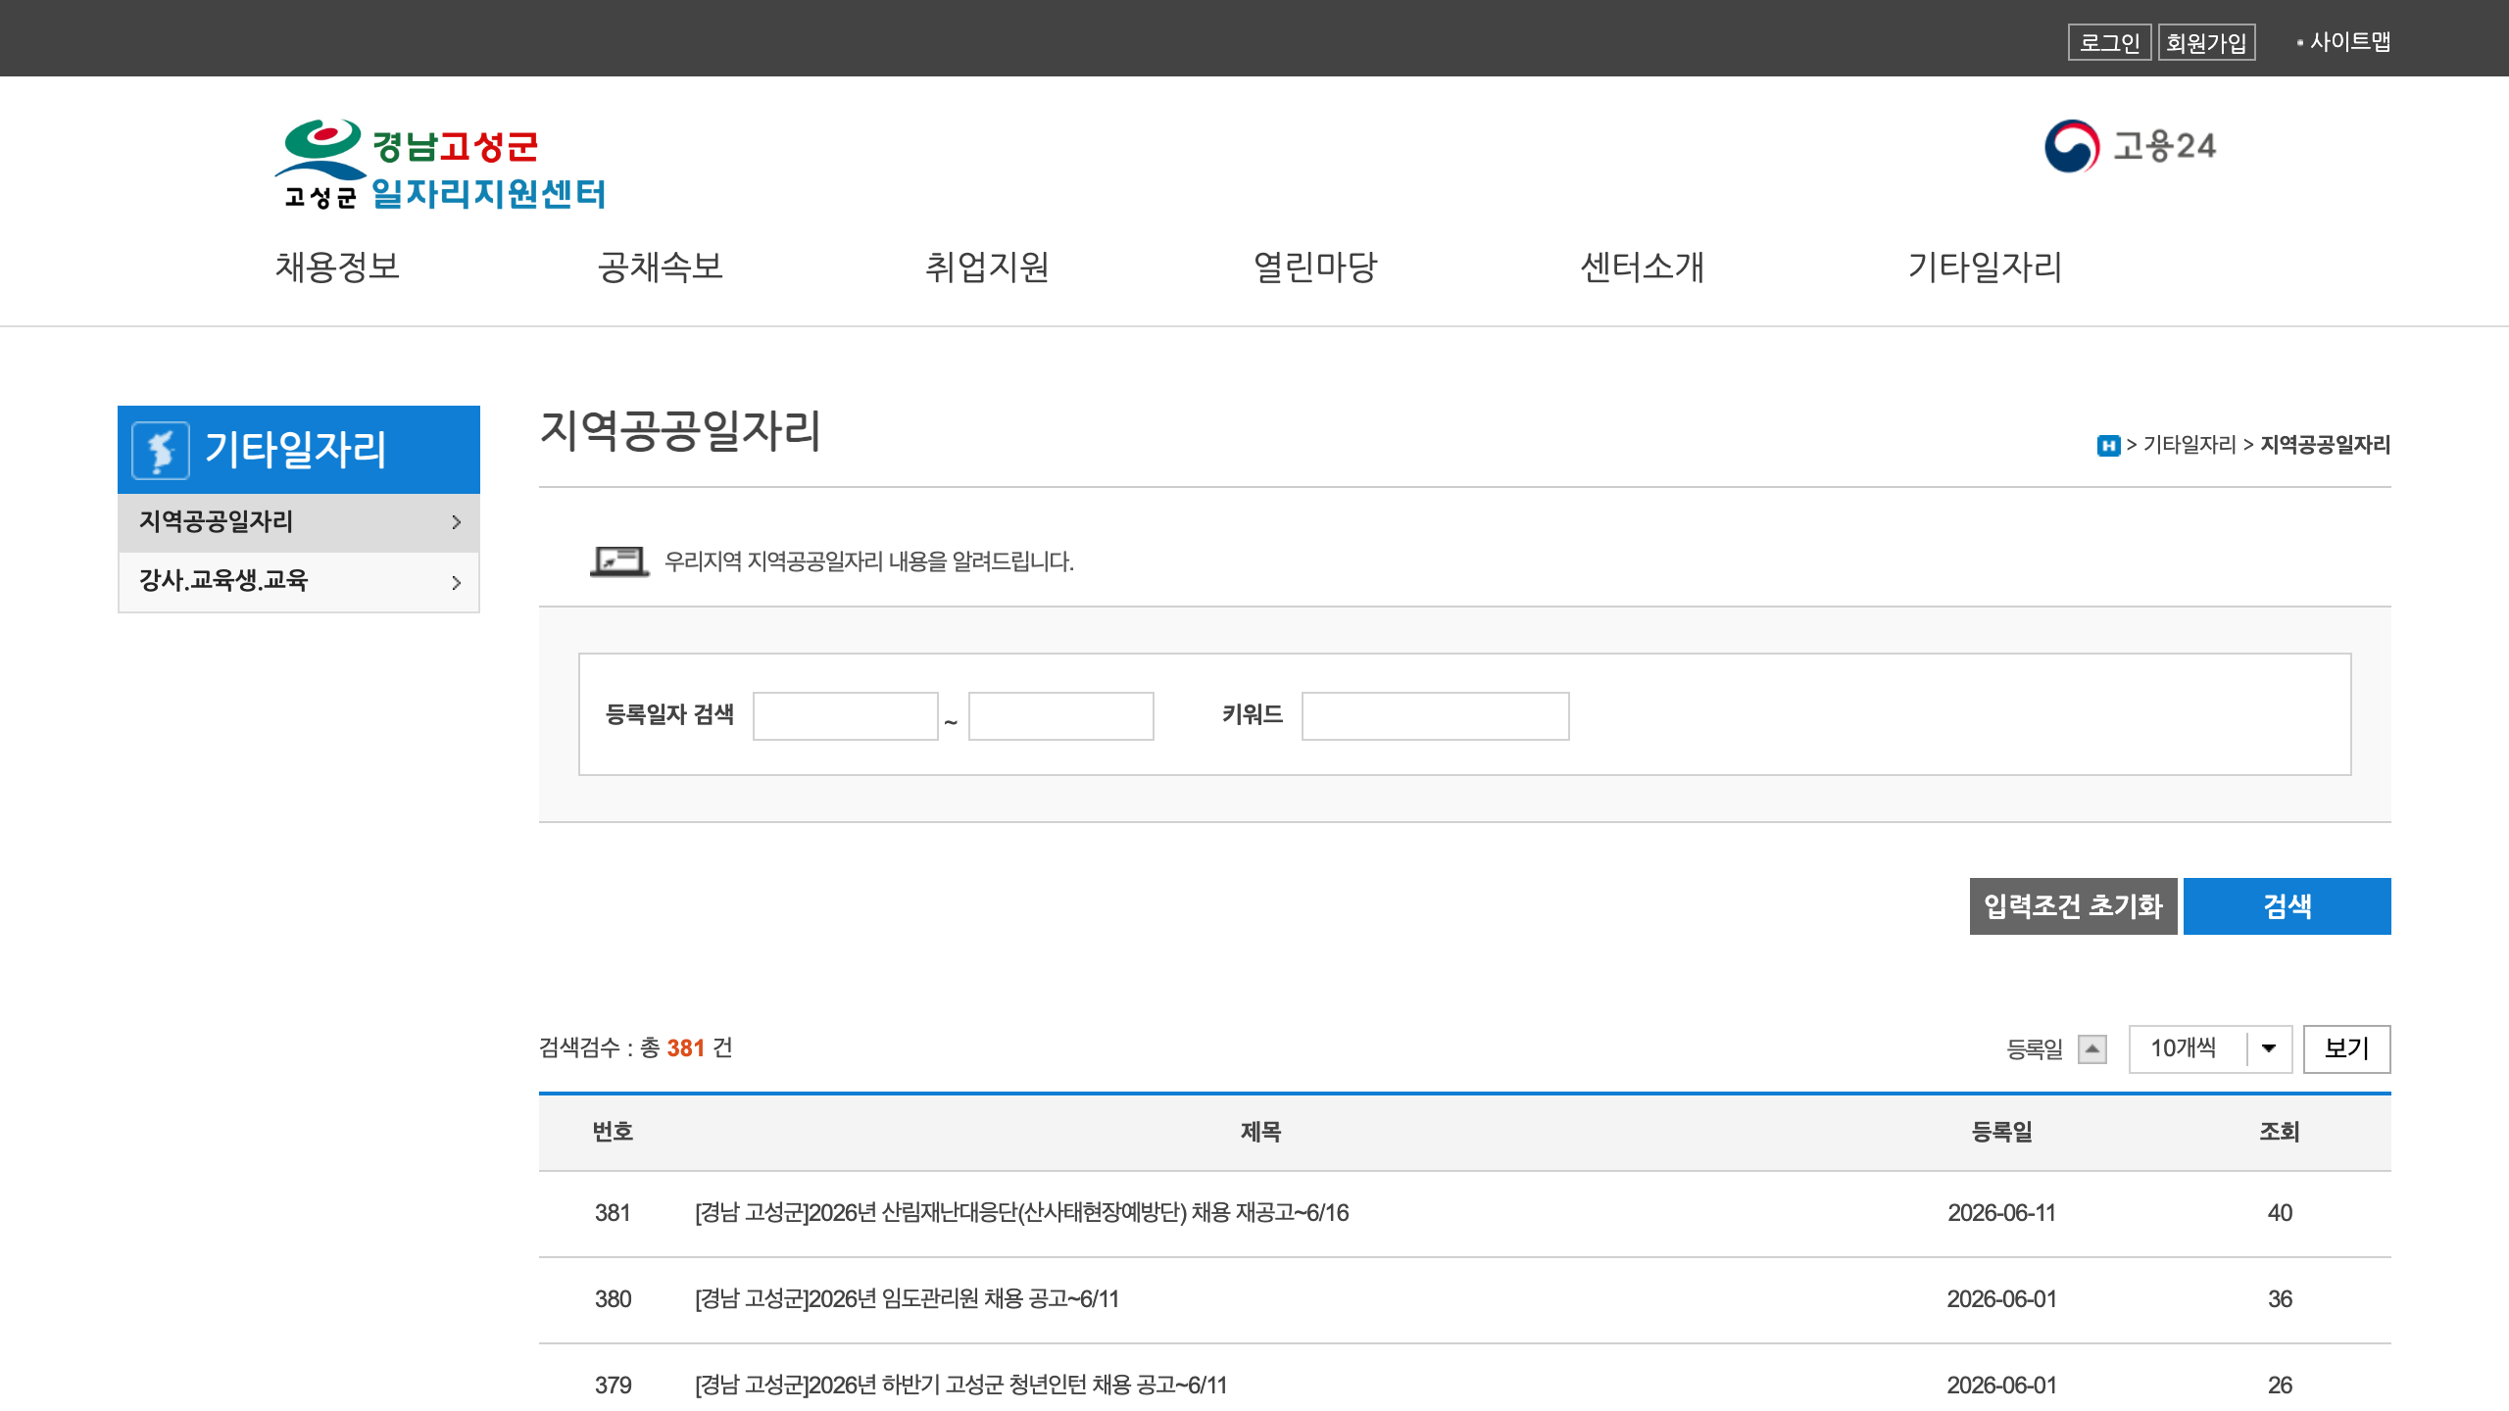The image size is (2509, 1411).
Task: Click the 등록일 column header in table
Action: 2001,1133
